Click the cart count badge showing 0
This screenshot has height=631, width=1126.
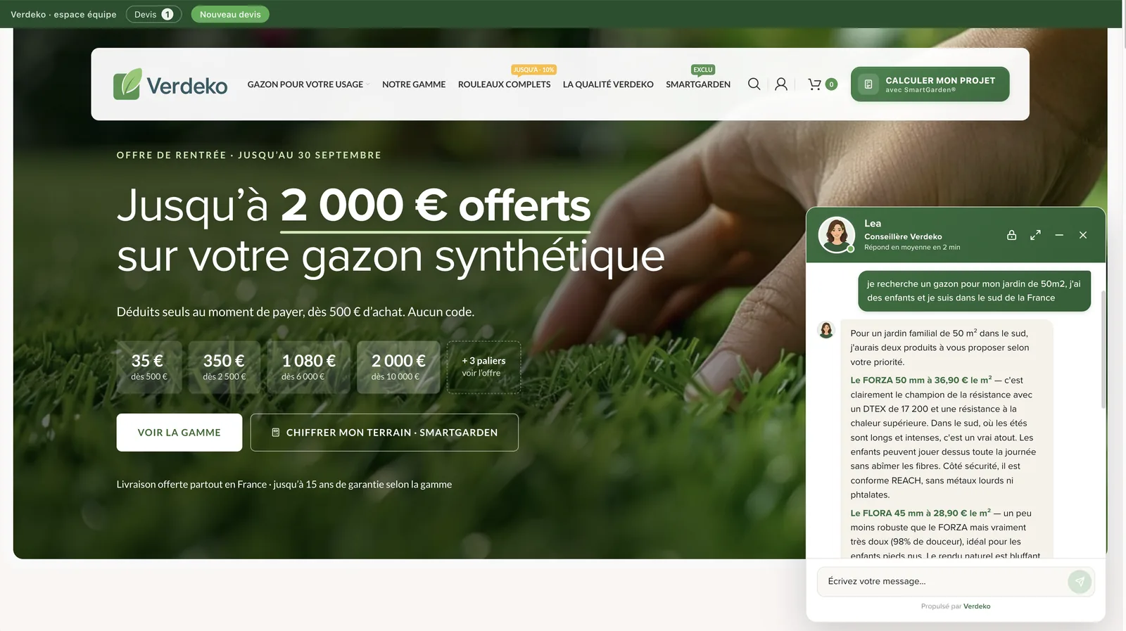pos(831,84)
